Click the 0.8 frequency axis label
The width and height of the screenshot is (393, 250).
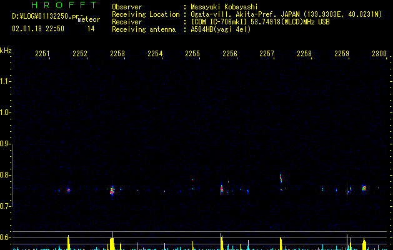pyautogui.click(x=5, y=175)
